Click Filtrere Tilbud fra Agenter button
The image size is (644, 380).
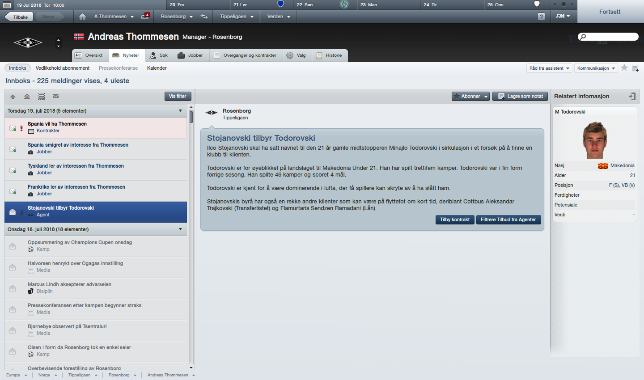[x=508, y=220]
